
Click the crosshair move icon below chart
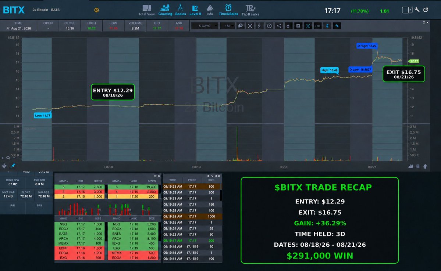[x=4, y=166]
